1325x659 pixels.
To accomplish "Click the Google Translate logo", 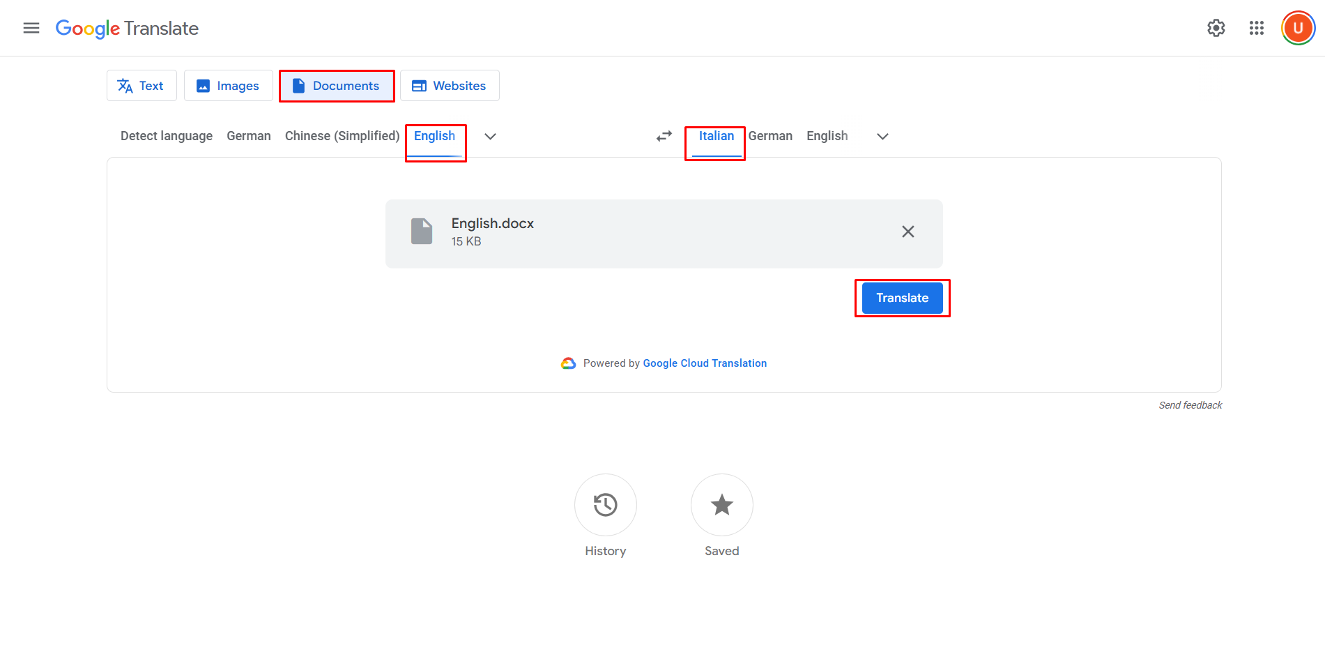I will [127, 29].
